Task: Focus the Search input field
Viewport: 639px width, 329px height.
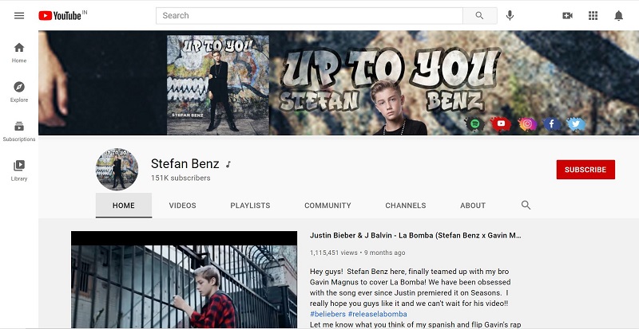Action: (x=309, y=15)
